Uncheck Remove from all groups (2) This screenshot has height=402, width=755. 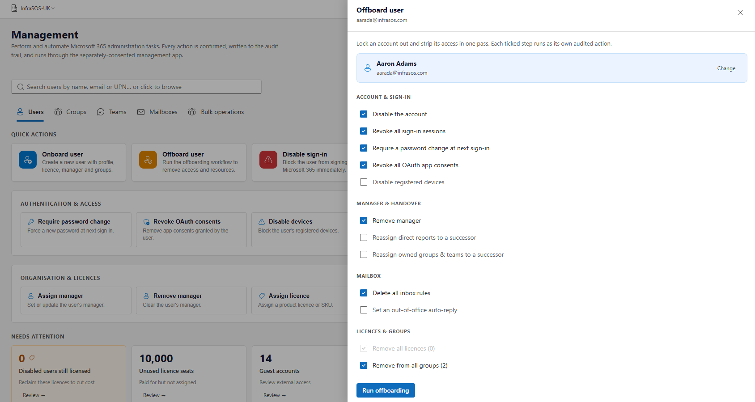click(364, 365)
